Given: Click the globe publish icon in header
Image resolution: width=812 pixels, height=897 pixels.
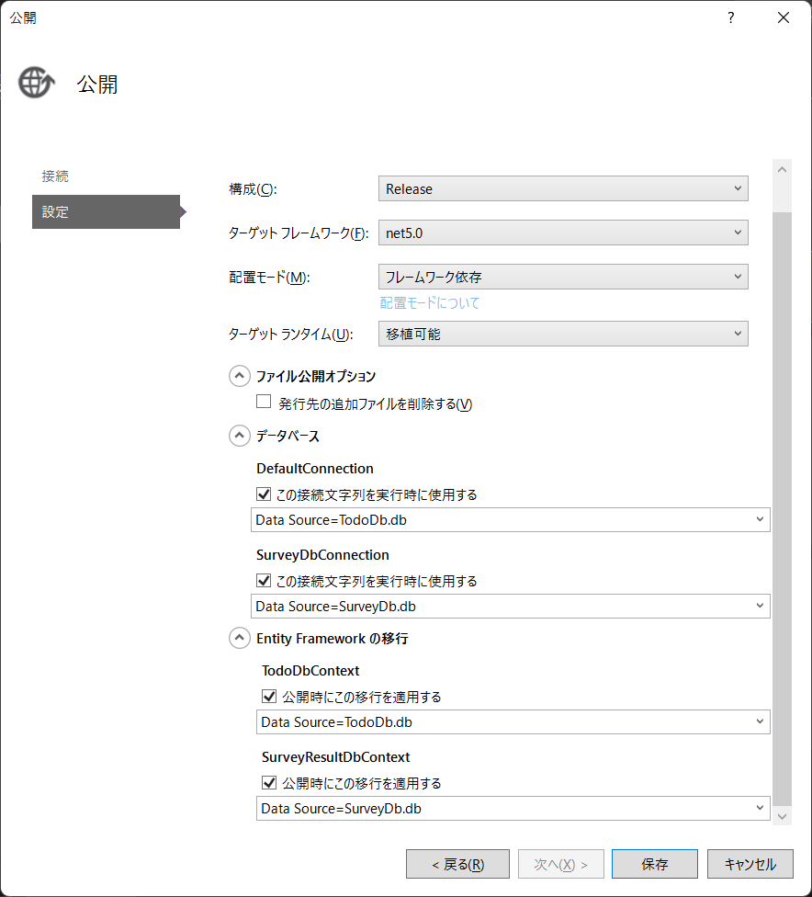Looking at the screenshot, I should pos(37,83).
